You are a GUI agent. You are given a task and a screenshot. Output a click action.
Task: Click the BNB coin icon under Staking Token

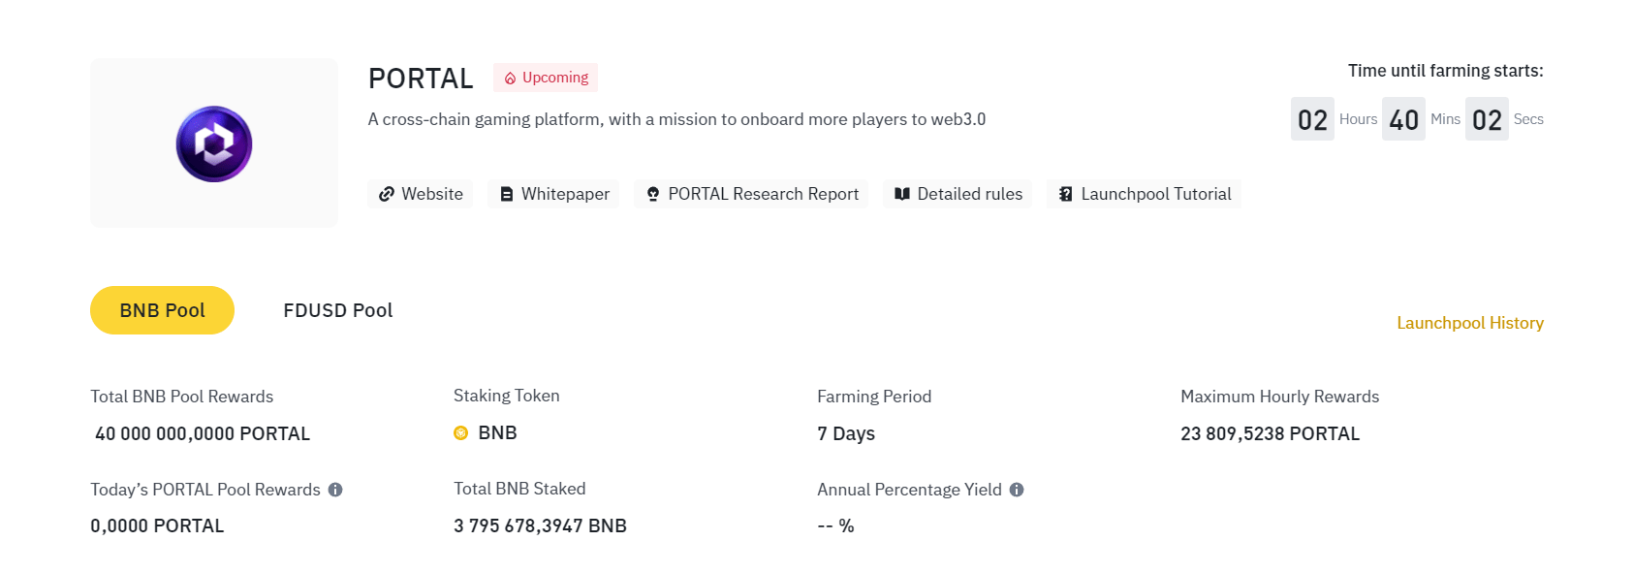point(461,432)
